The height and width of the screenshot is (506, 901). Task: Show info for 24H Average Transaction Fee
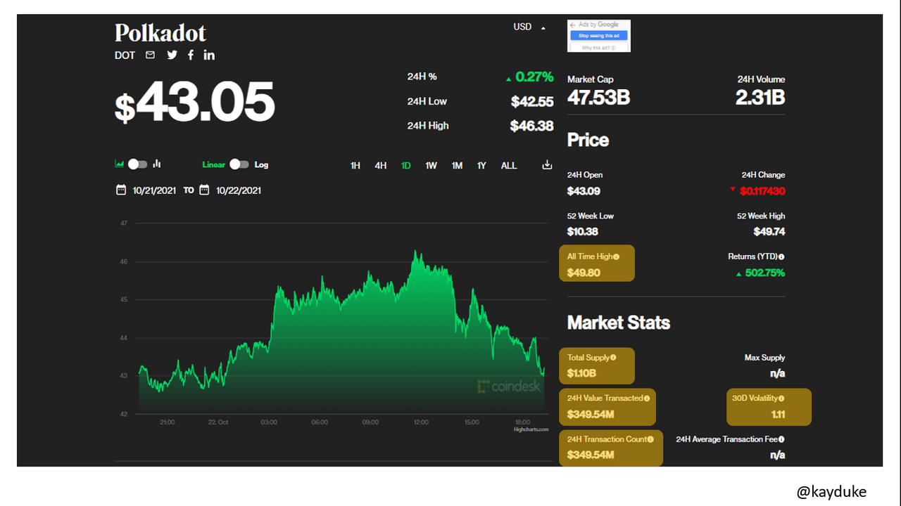point(781,439)
